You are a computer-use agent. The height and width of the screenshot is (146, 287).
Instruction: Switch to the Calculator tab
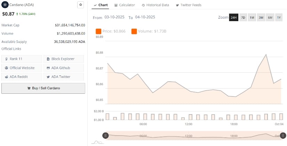[x=124, y=5]
